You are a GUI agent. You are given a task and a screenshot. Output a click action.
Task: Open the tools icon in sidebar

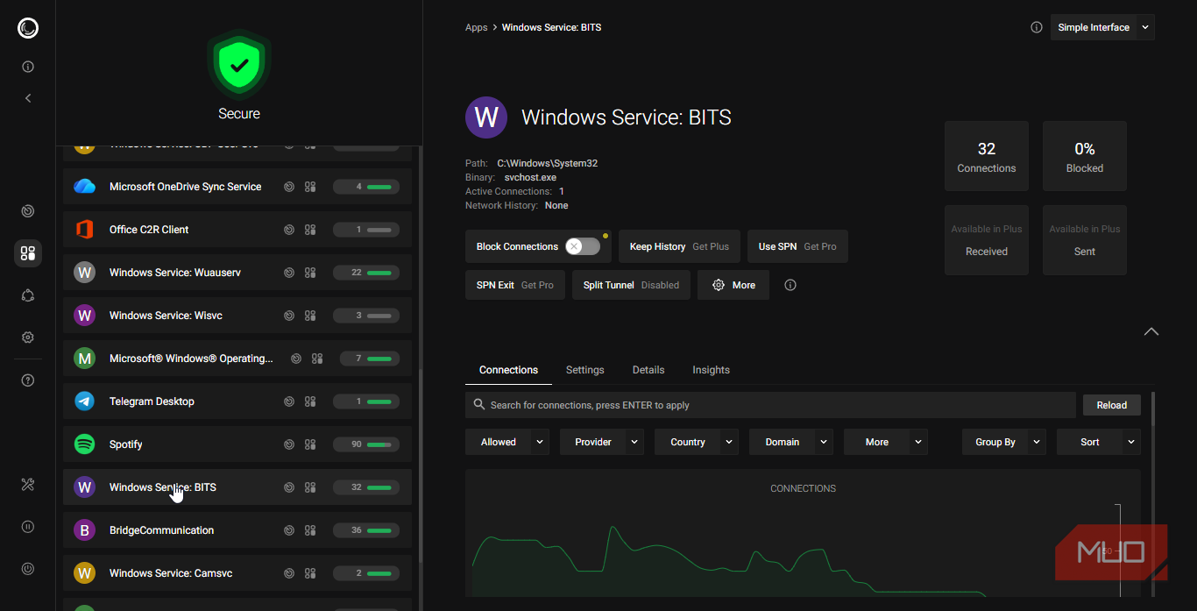pos(28,485)
